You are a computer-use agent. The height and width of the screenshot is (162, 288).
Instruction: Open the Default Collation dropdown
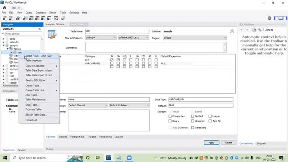[129, 105]
